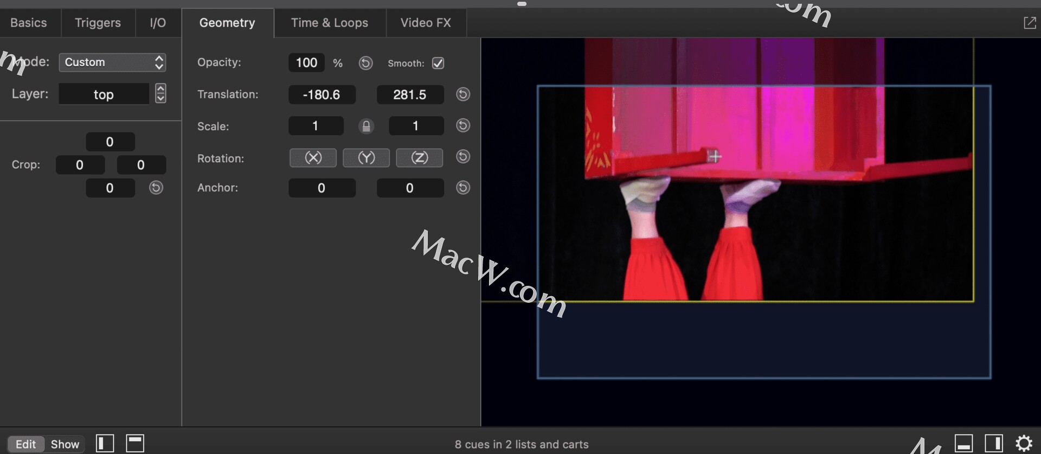
Task: Toggle the bottom inspector panel icon
Action: 963,444
